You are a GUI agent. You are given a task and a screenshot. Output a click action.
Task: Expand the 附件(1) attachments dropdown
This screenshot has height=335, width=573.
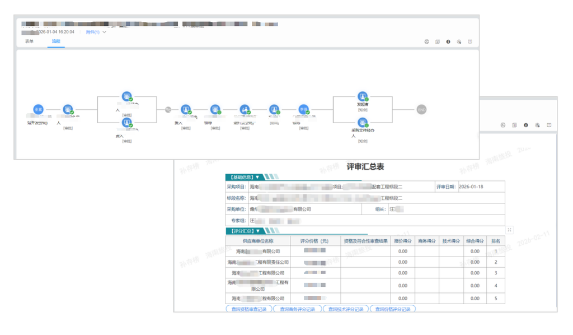[96, 32]
